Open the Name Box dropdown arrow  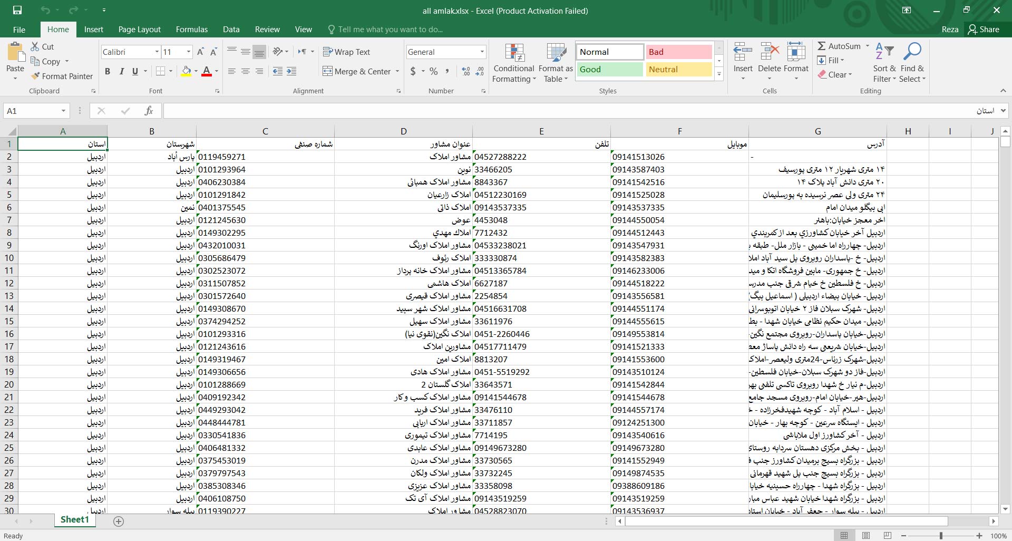(63, 111)
